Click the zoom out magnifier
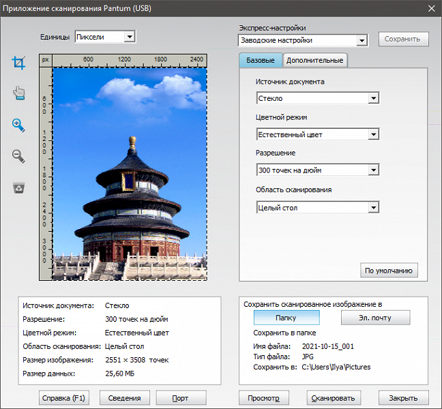 (18, 156)
